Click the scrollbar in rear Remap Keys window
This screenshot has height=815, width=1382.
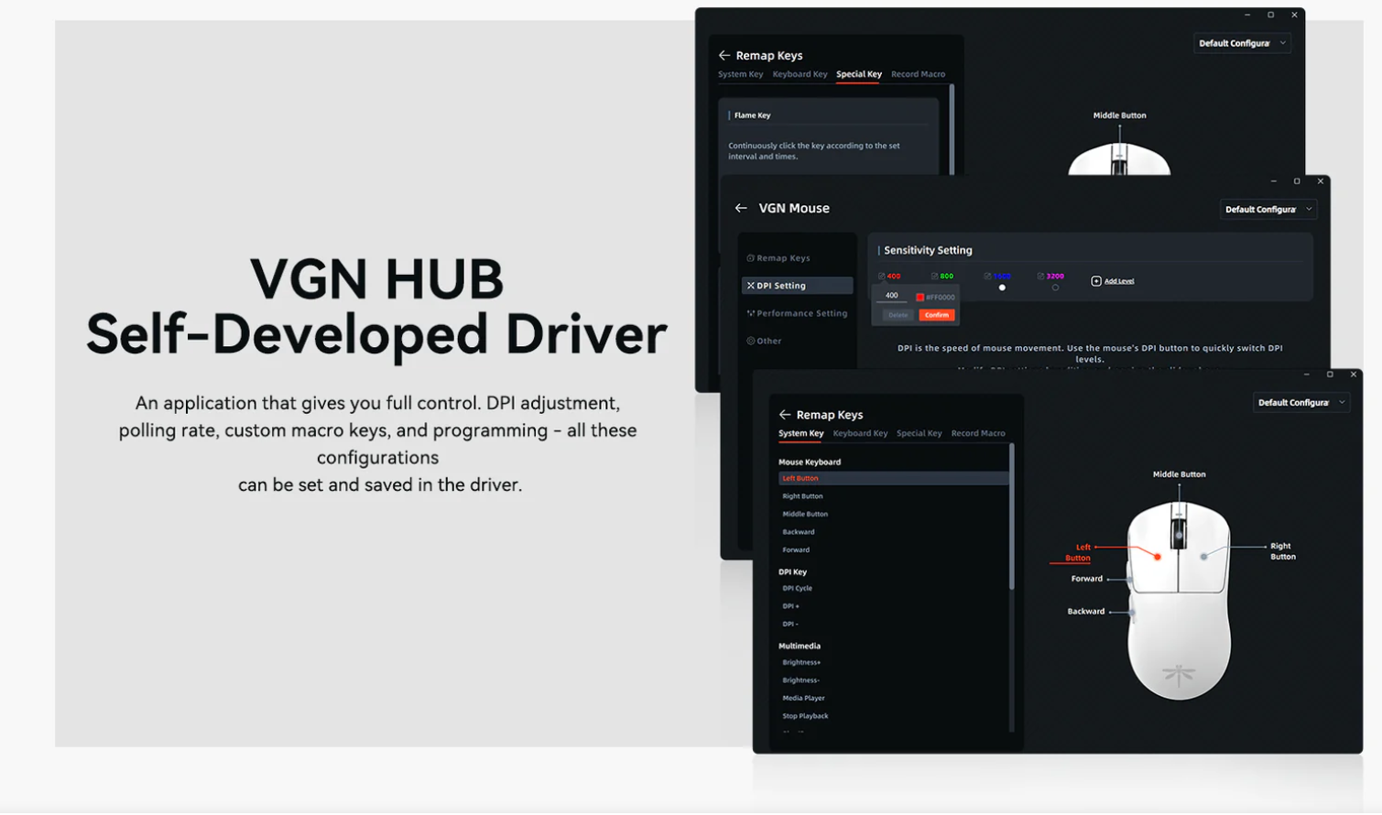click(x=952, y=130)
